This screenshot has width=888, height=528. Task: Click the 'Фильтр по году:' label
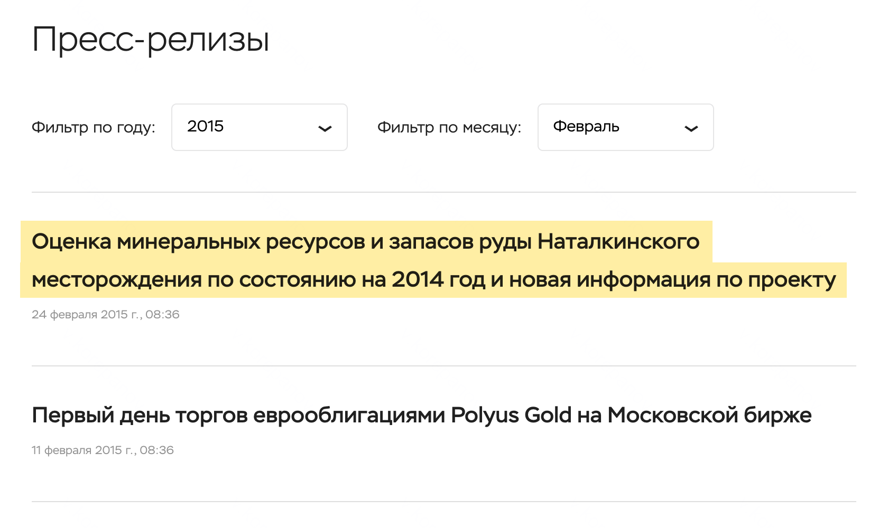click(x=94, y=128)
